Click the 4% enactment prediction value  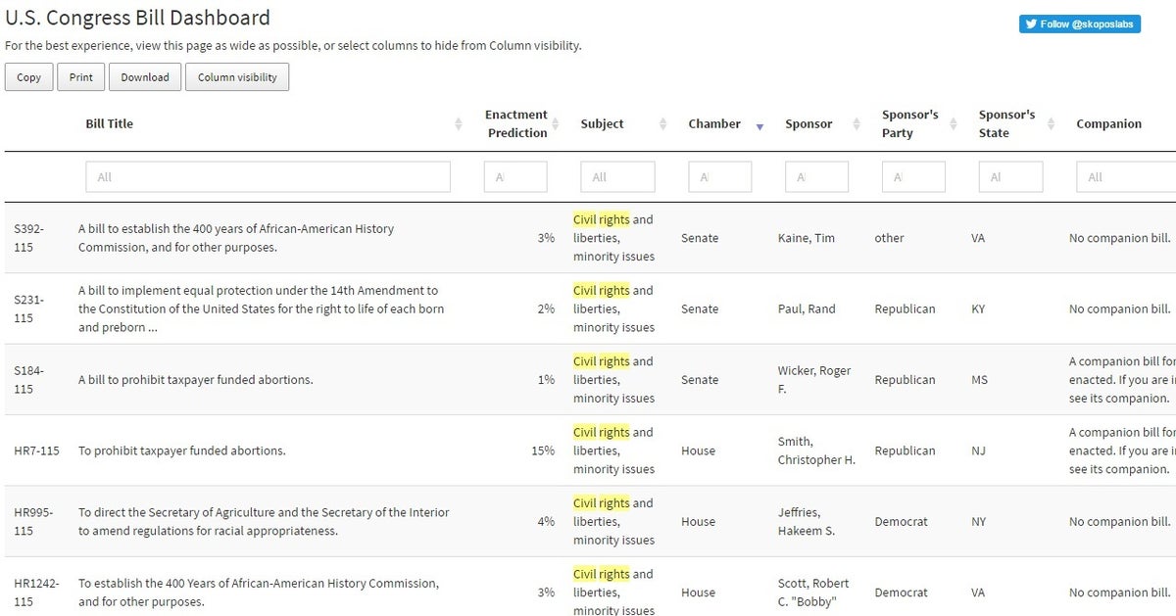pyautogui.click(x=546, y=521)
